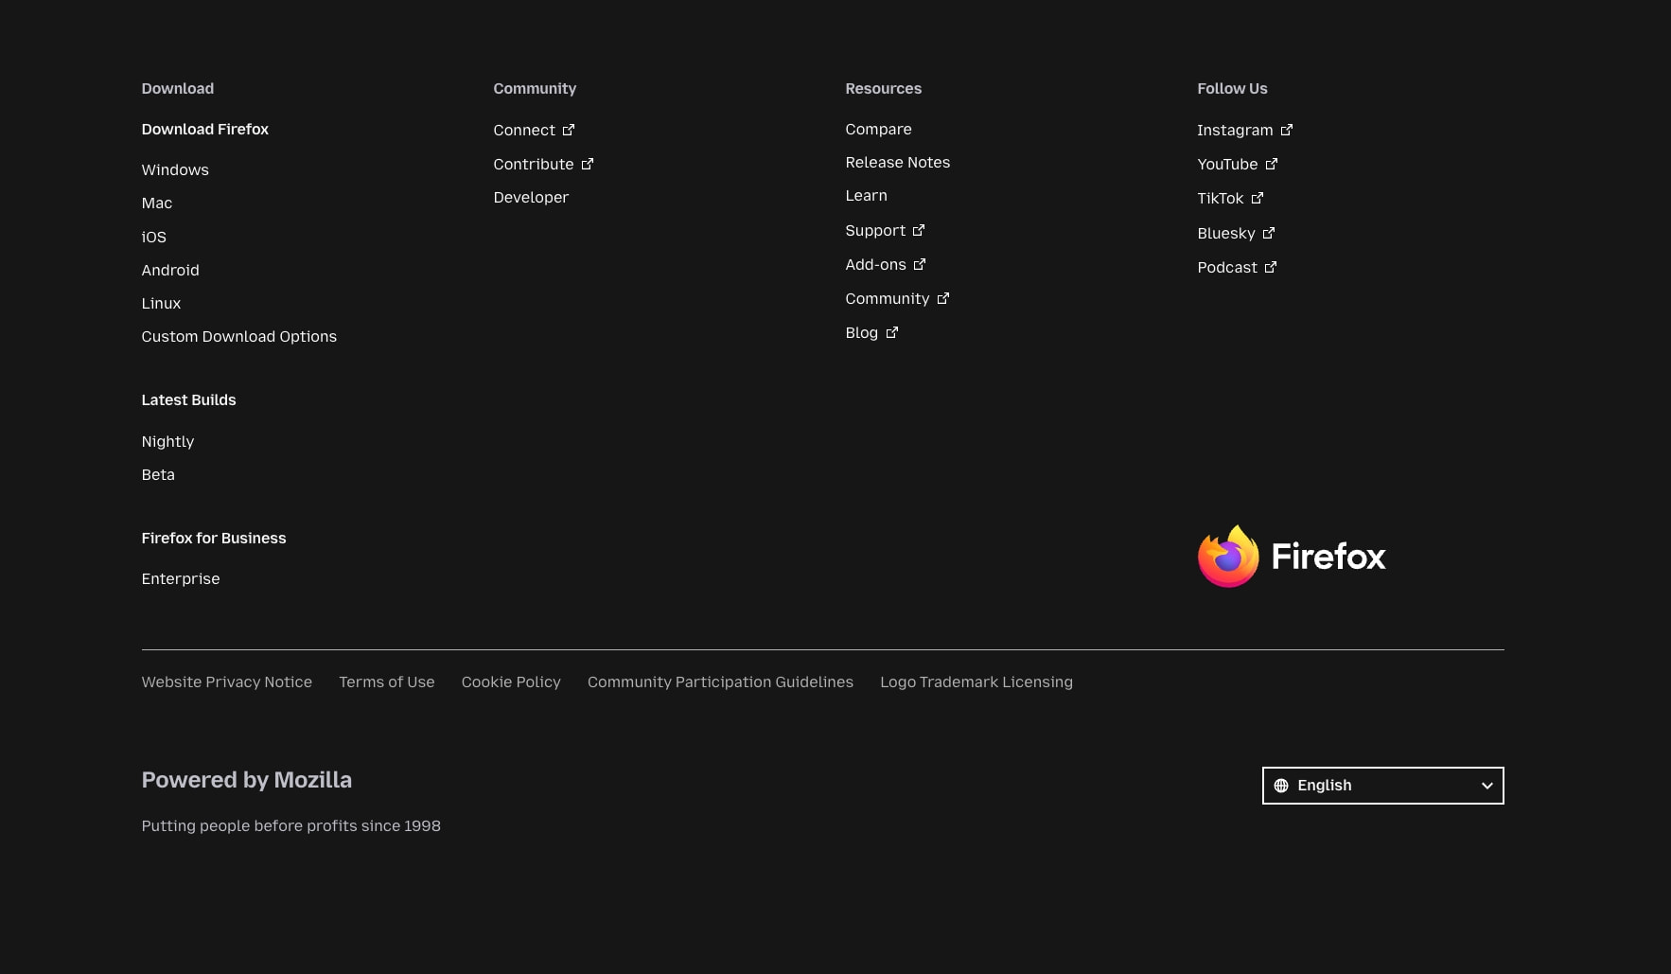Click the Latest Builds heading
Image resolution: width=1671 pixels, height=974 pixels.
coord(189,399)
